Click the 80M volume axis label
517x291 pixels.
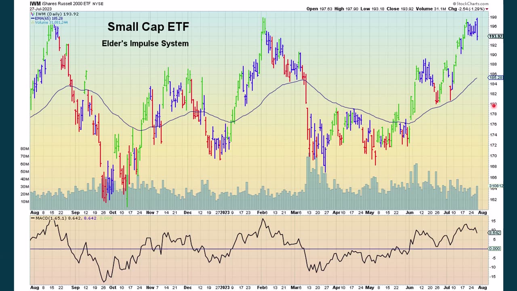(25, 149)
